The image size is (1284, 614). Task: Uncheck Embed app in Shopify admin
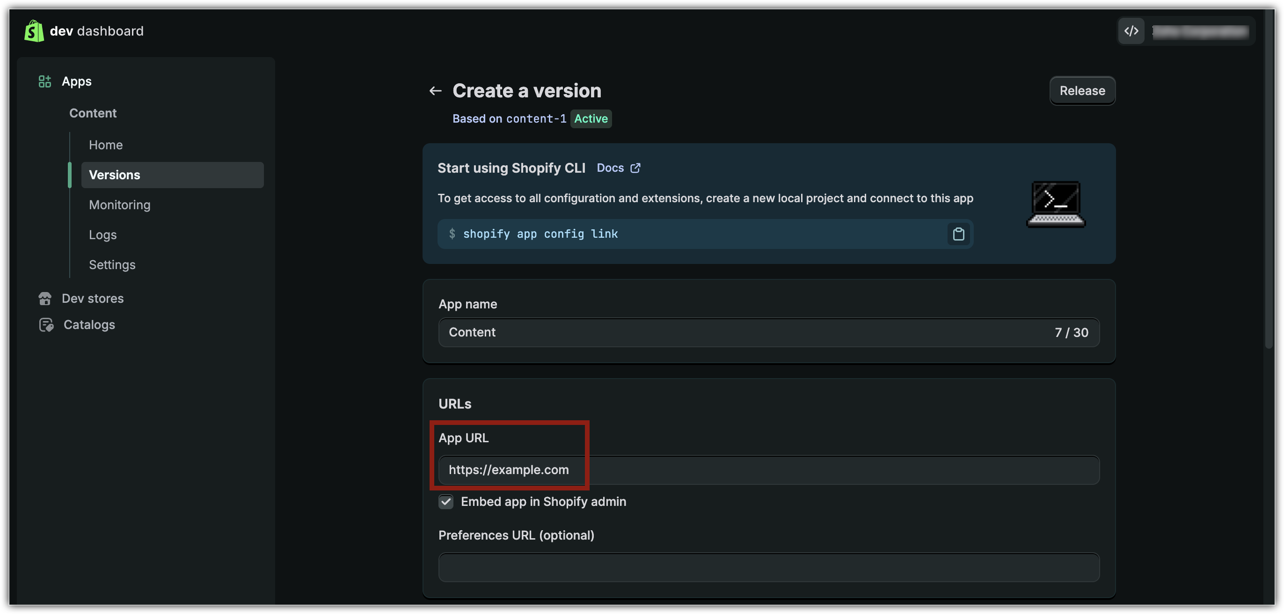(x=446, y=502)
